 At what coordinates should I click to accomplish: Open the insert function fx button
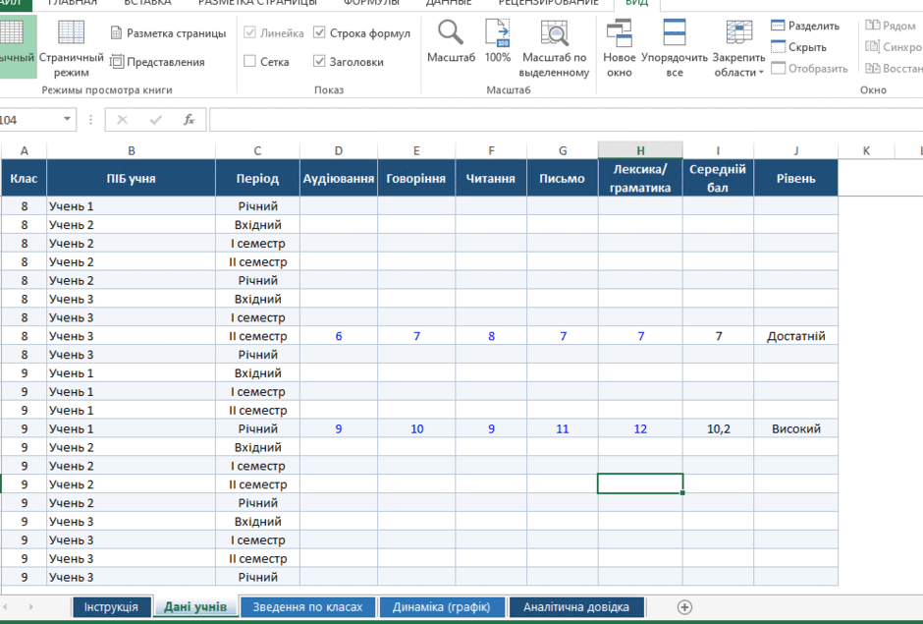(x=189, y=120)
